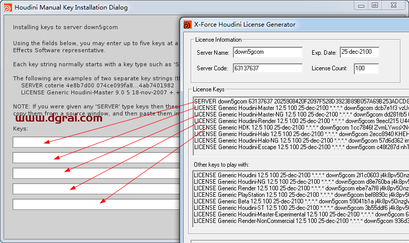Select the LICENSE Generic Houdini-Master-Experimental key line
This screenshot has width=409, height=243.
(301, 214)
